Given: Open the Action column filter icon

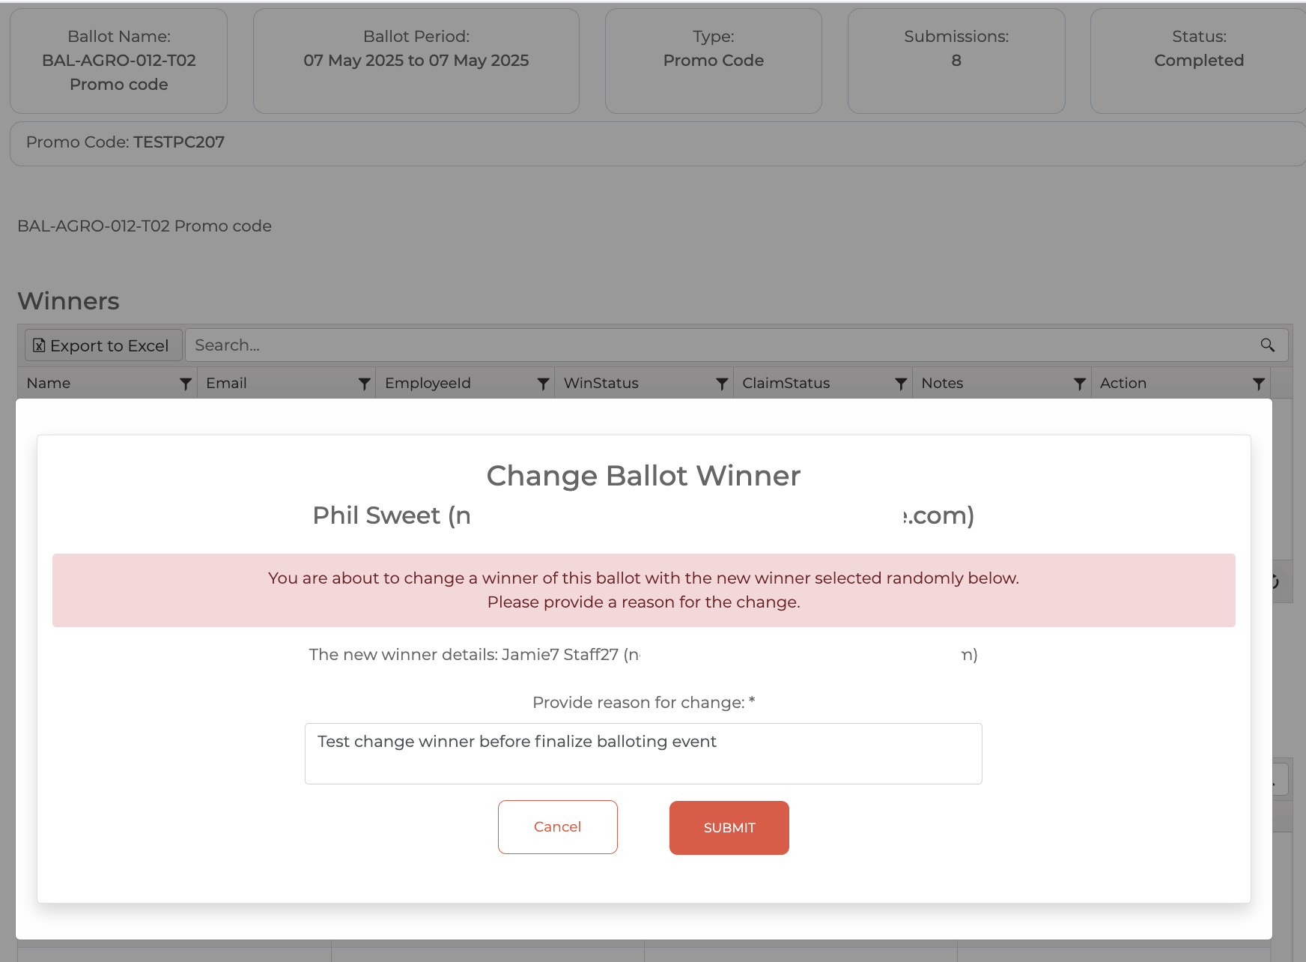Looking at the screenshot, I should (1258, 384).
